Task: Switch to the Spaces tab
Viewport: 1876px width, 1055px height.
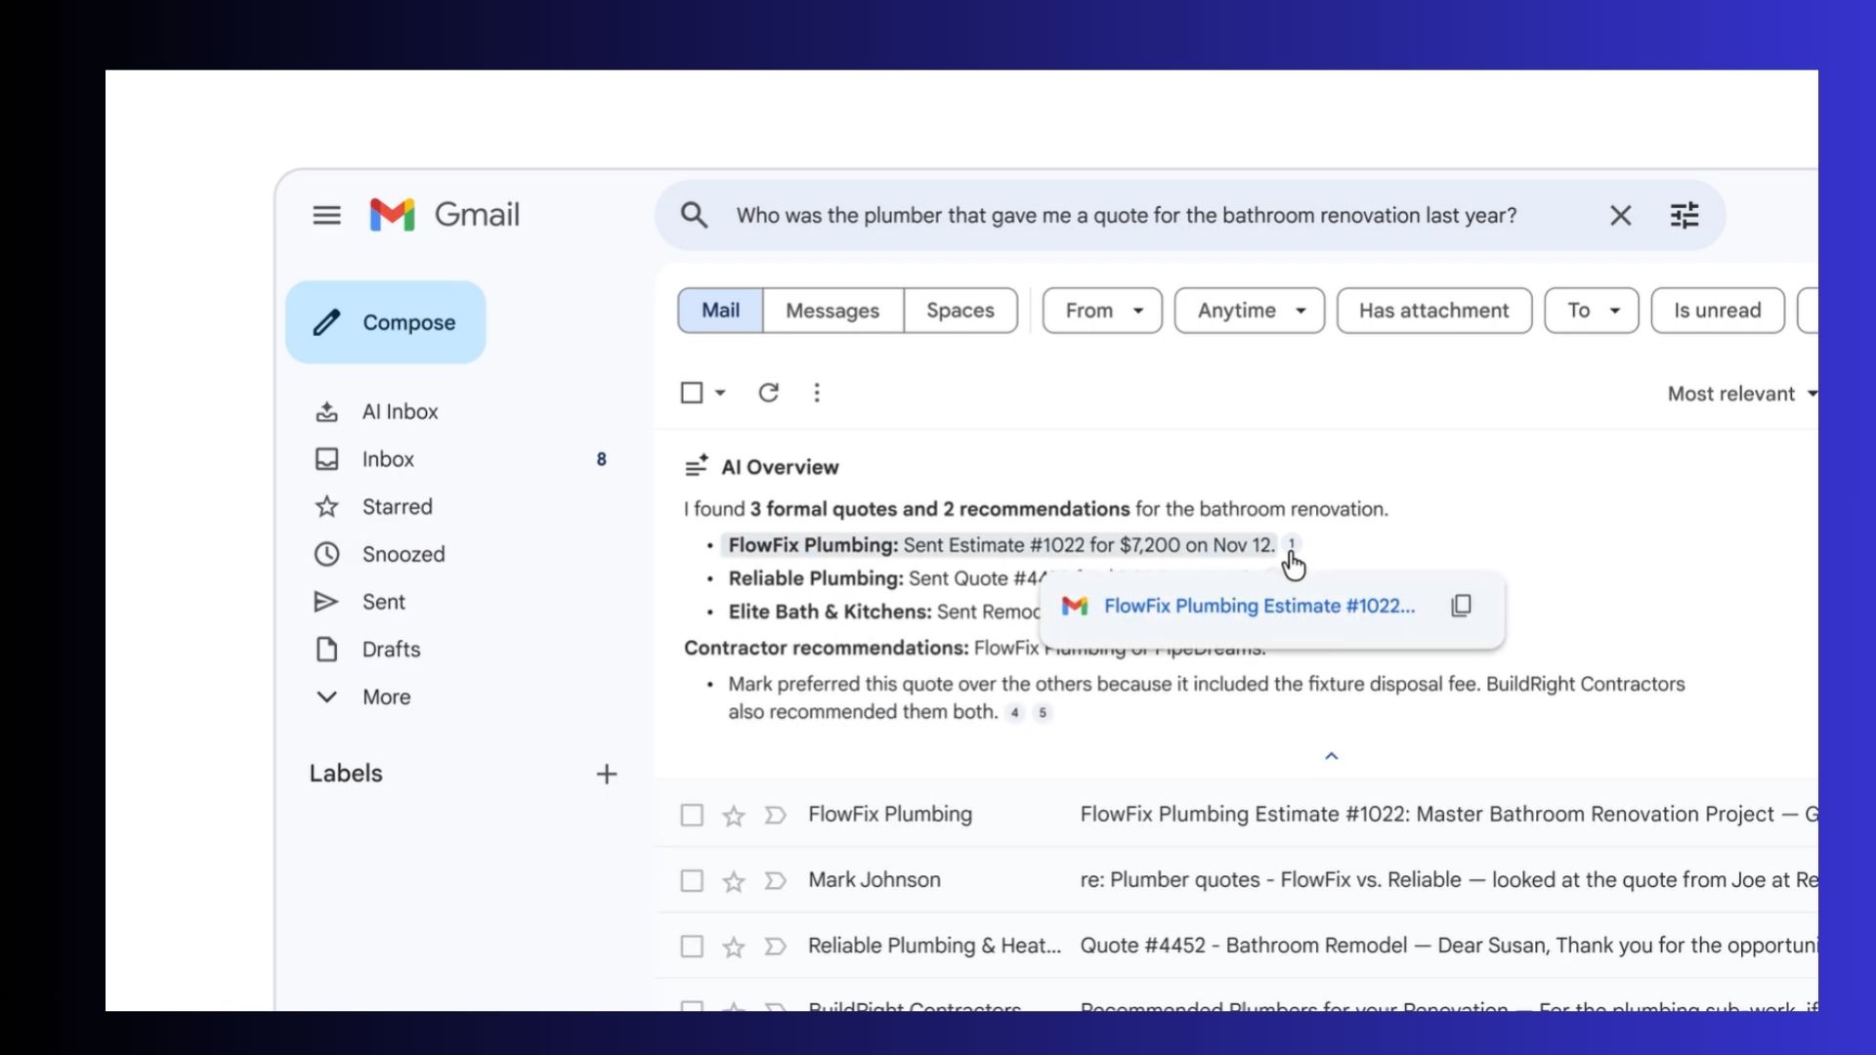Action: pos(959,311)
